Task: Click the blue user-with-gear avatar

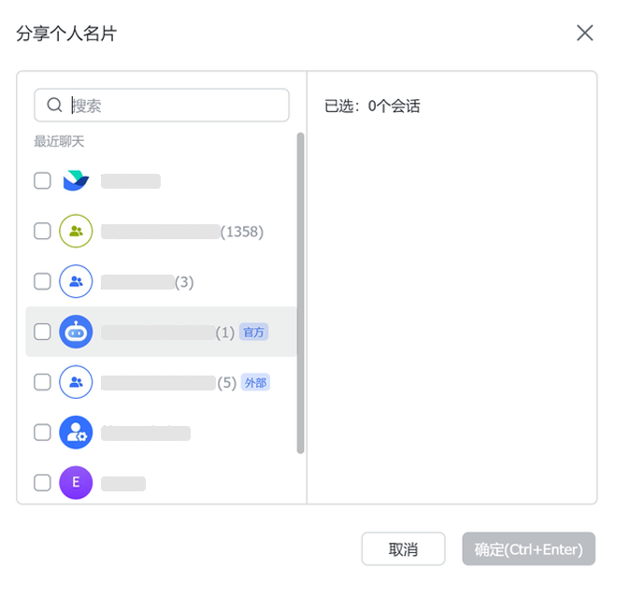Action: pos(76,433)
